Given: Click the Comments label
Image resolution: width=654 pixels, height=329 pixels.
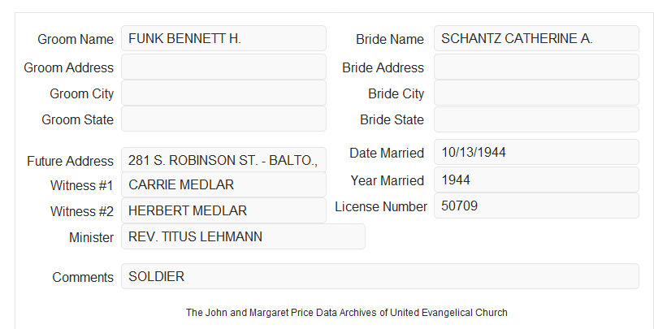Looking at the screenshot, I should (83, 277).
